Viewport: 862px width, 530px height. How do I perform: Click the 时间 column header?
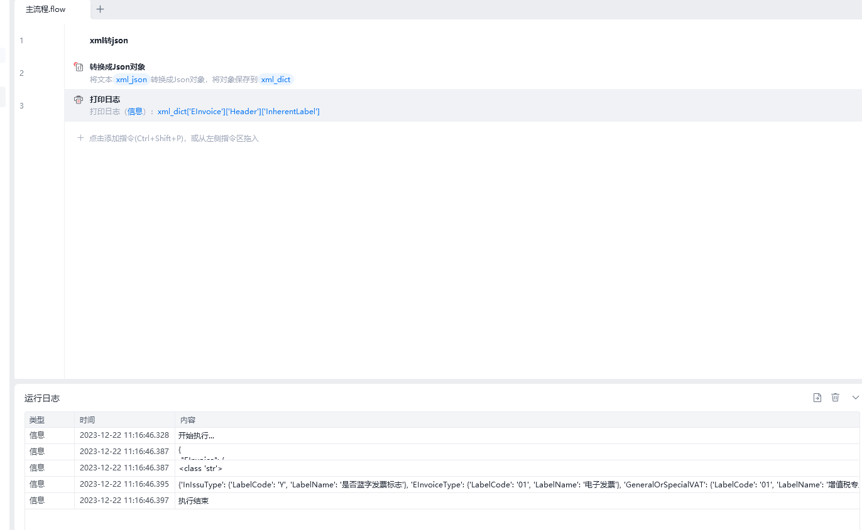point(87,420)
